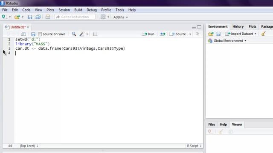Minimize the source editor pane
Image resolution: width=273 pixels, height=153 pixels.
pyautogui.click(x=194, y=27)
